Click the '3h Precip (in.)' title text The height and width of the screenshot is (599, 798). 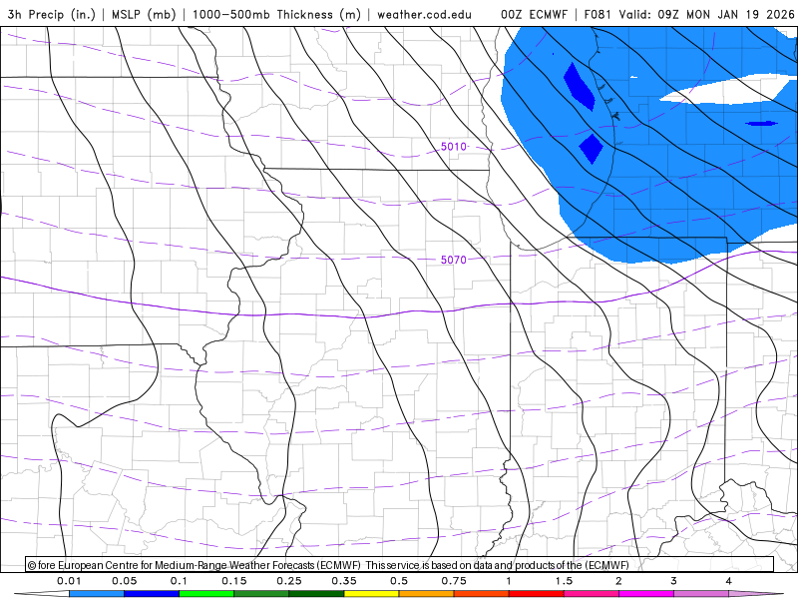point(52,14)
